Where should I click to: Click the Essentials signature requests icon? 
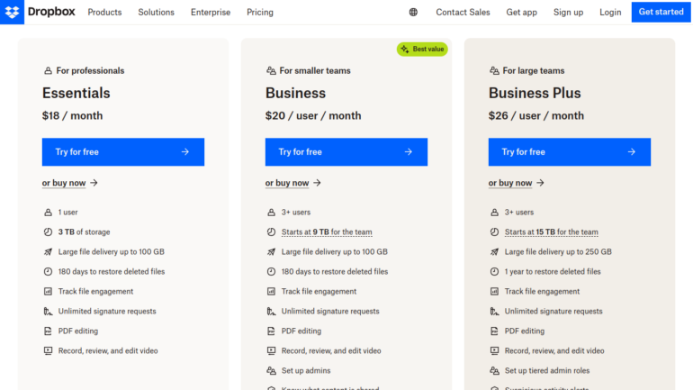[x=48, y=312]
